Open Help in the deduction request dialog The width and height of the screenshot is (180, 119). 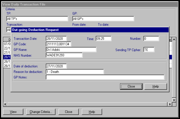[x=156, y=86]
